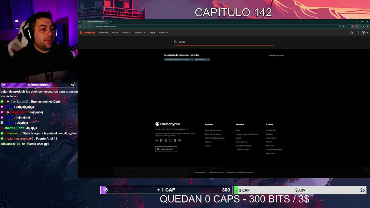Image resolution: width=370 pixels, height=208 pixels.
Task: Click the Buscar... search input field
Action: [224, 42]
